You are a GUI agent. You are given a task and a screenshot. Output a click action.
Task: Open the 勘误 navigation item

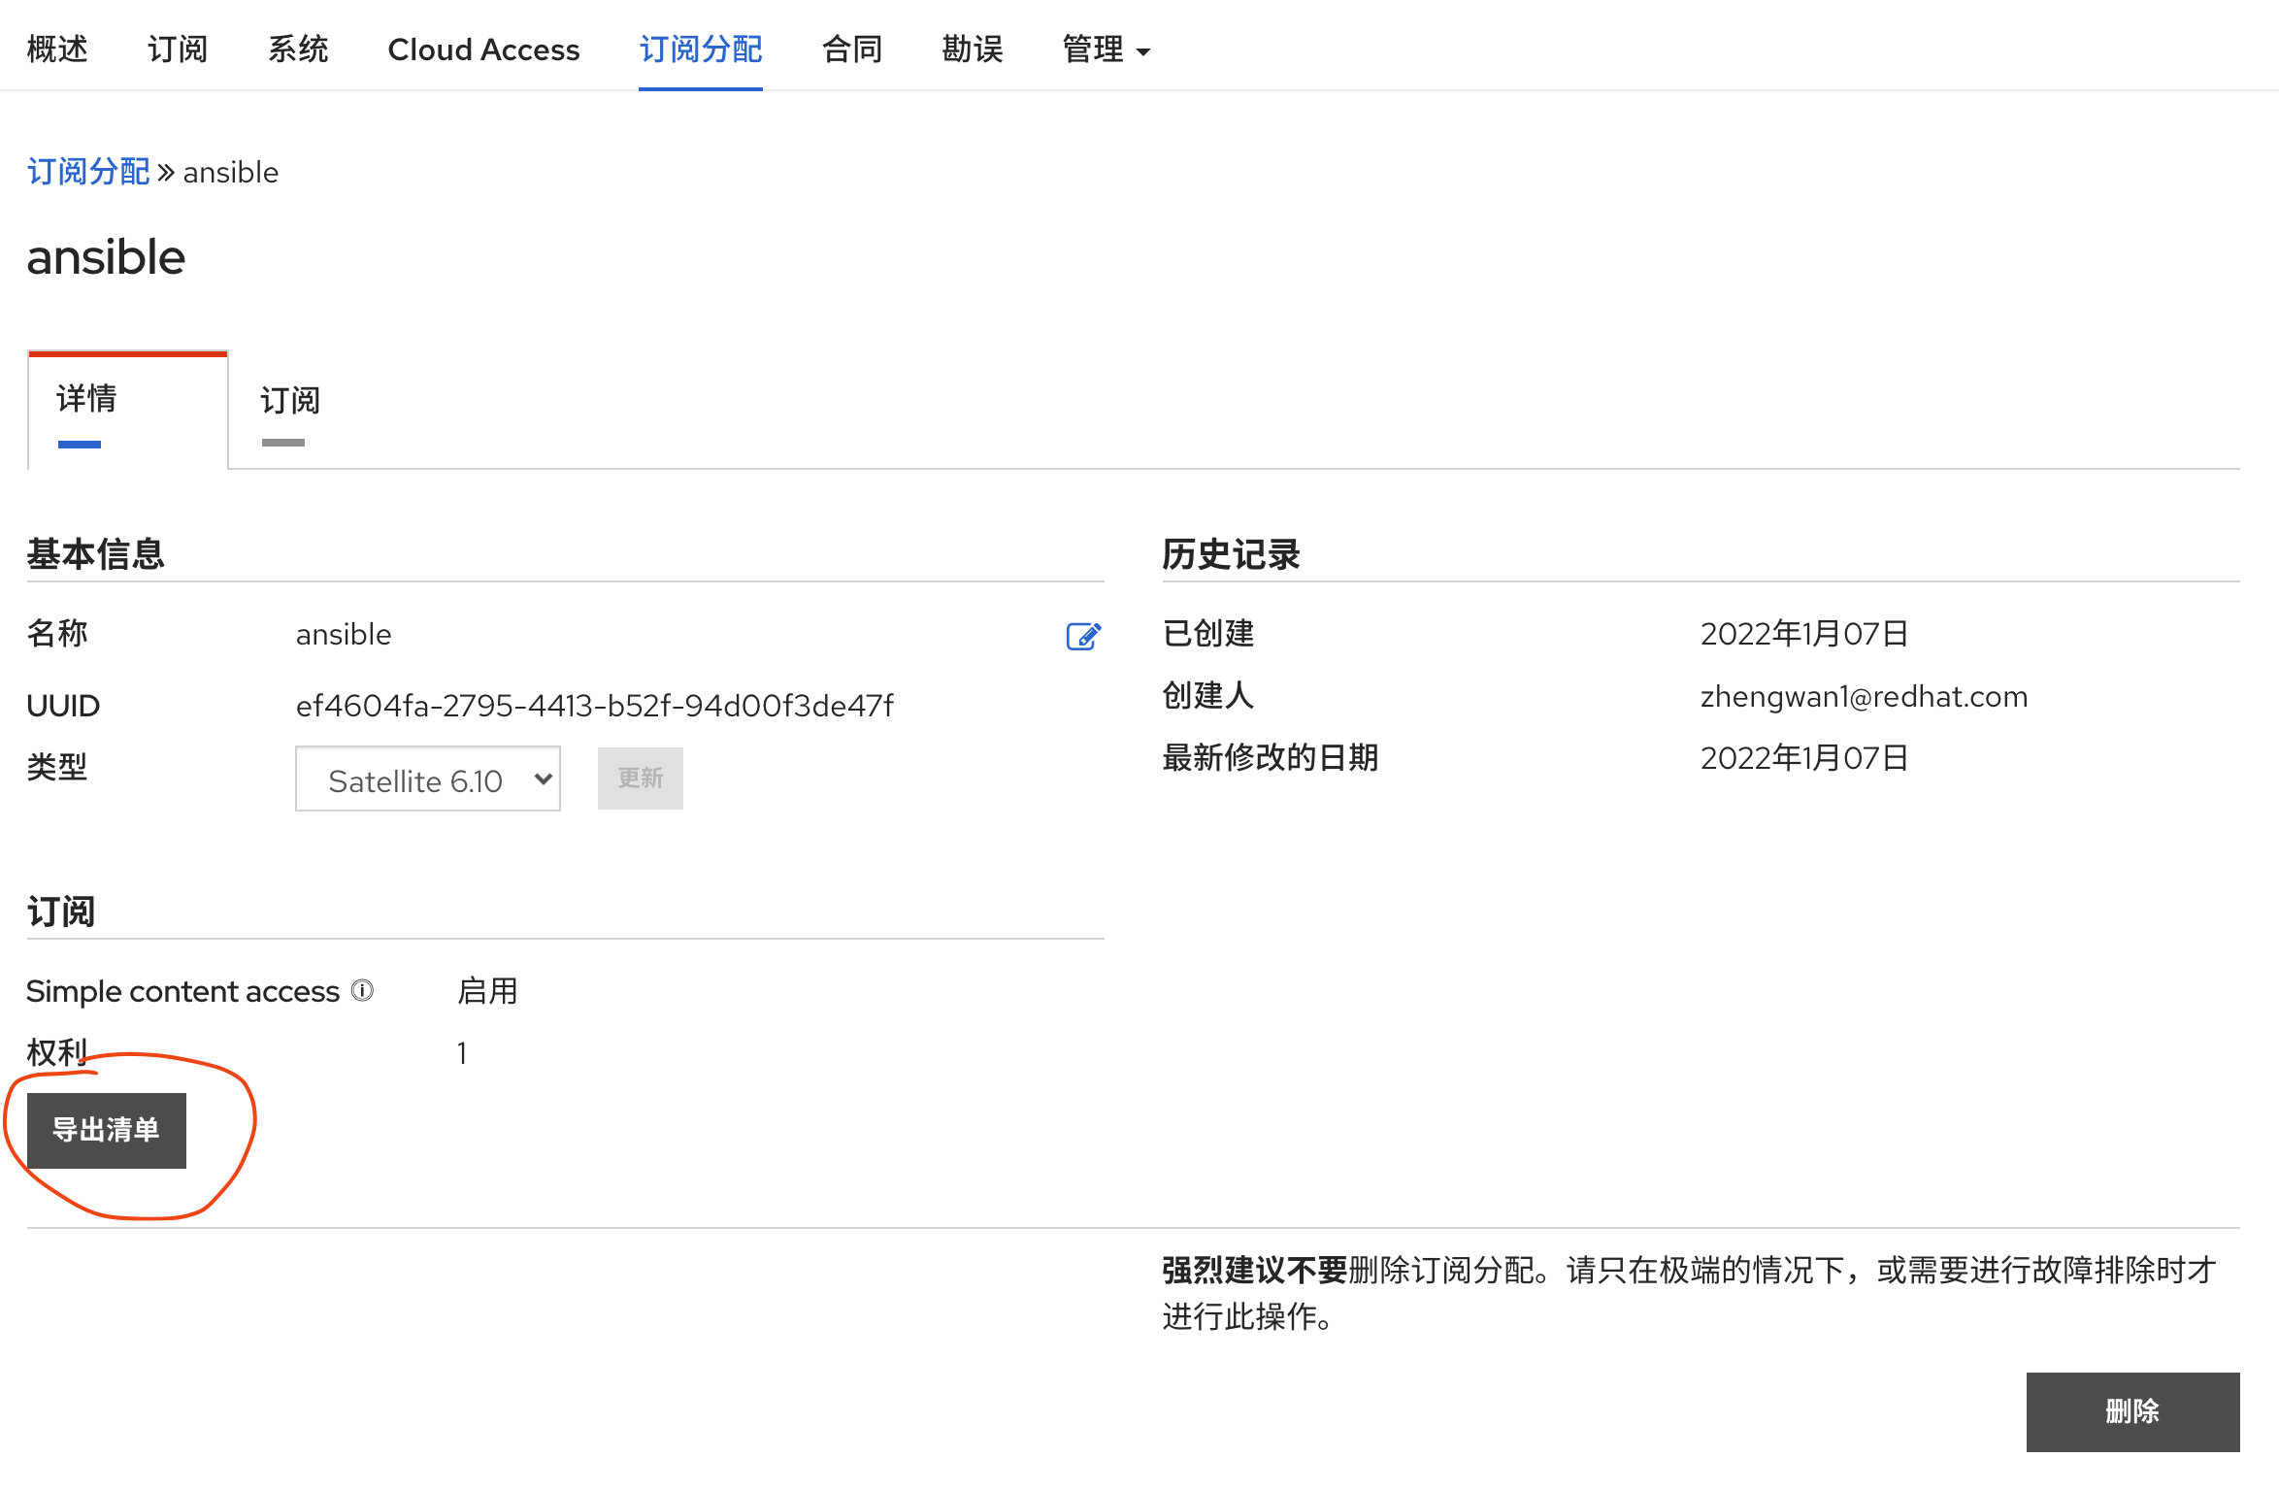point(972,50)
